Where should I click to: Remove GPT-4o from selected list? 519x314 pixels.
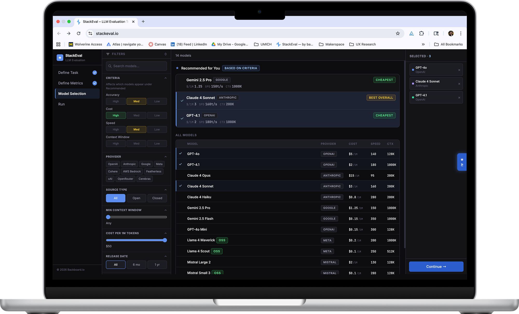click(x=459, y=70)
